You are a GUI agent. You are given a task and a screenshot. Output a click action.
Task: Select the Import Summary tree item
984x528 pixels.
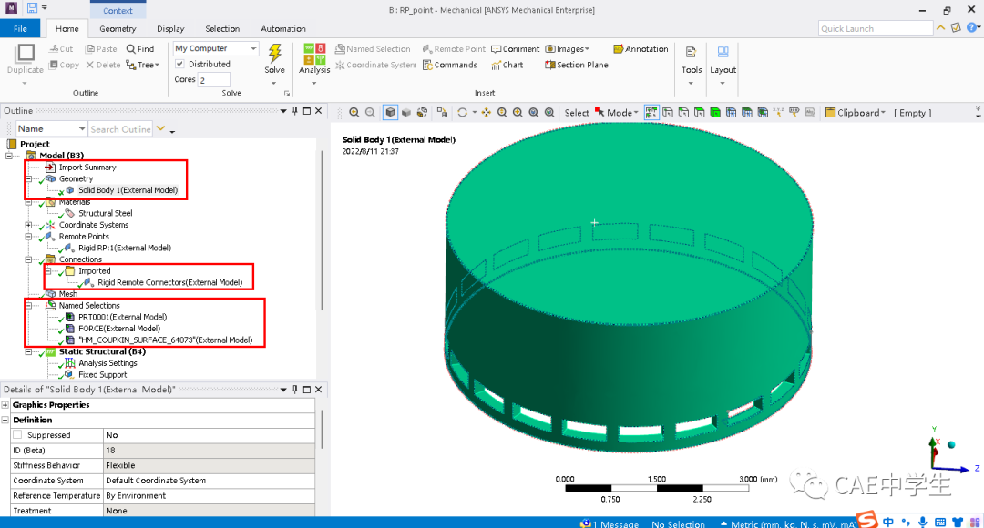tap(87, 168)
